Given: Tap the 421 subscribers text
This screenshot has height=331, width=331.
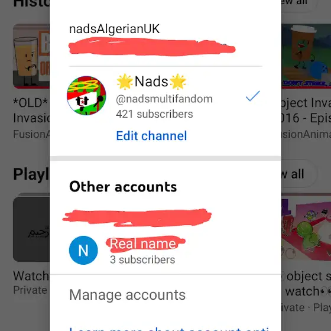Looking at the screenshot, I should pyautogui.click(x=154, y=114).
